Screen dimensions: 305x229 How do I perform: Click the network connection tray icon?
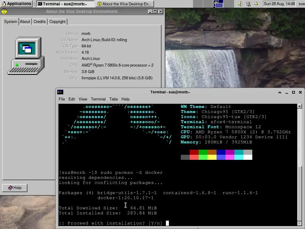pyautogui.click(x=248, y=4)
